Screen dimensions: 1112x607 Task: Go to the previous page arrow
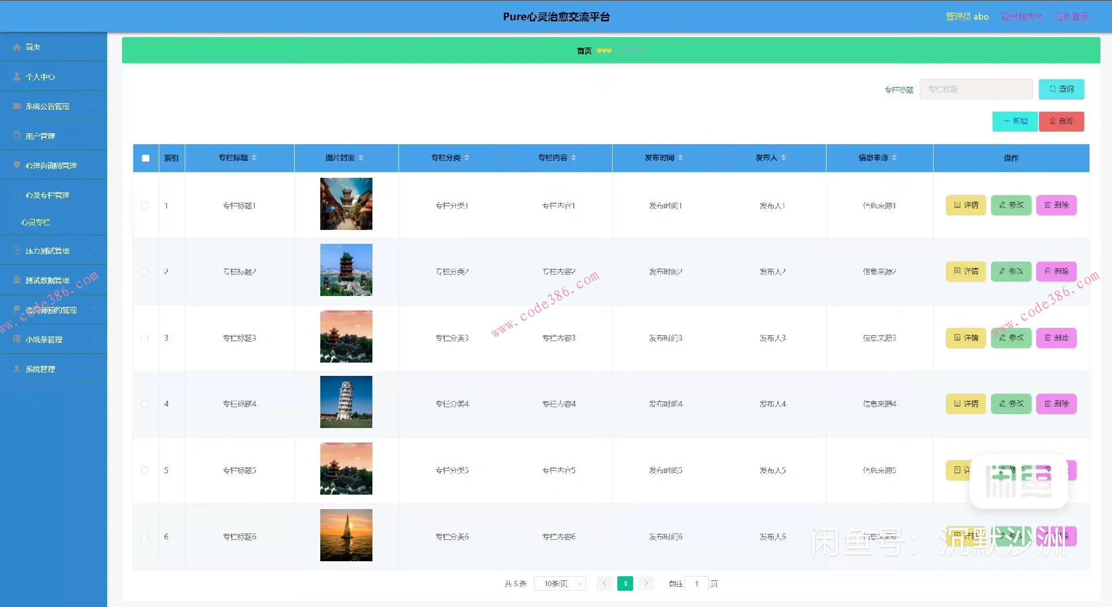coord(604,583)
